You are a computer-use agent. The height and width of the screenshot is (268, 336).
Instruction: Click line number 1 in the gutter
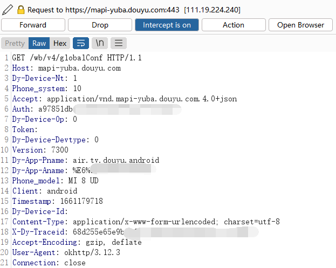[x=6, y=58]
